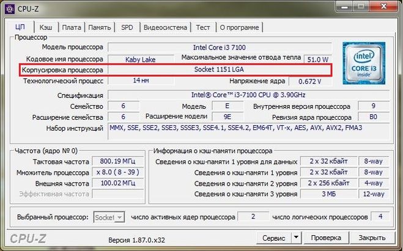403x251 pixels.
Task: Click the empty Эффективная частота field
Action: click(x=117, y=194)
